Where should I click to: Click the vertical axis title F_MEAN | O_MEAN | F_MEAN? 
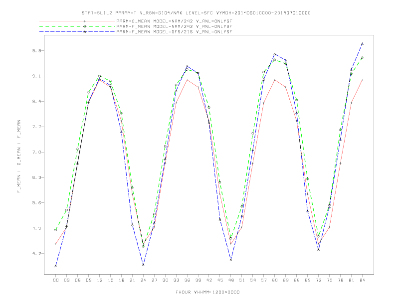click(19, 156)
